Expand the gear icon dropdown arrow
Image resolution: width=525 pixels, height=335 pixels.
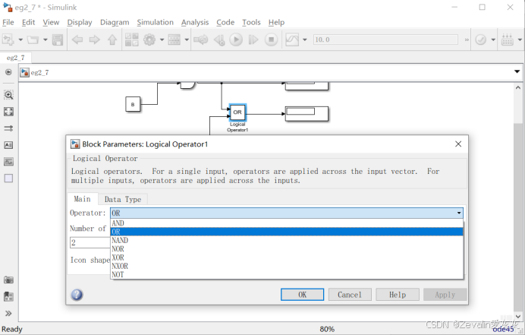[x=162, y=40]
